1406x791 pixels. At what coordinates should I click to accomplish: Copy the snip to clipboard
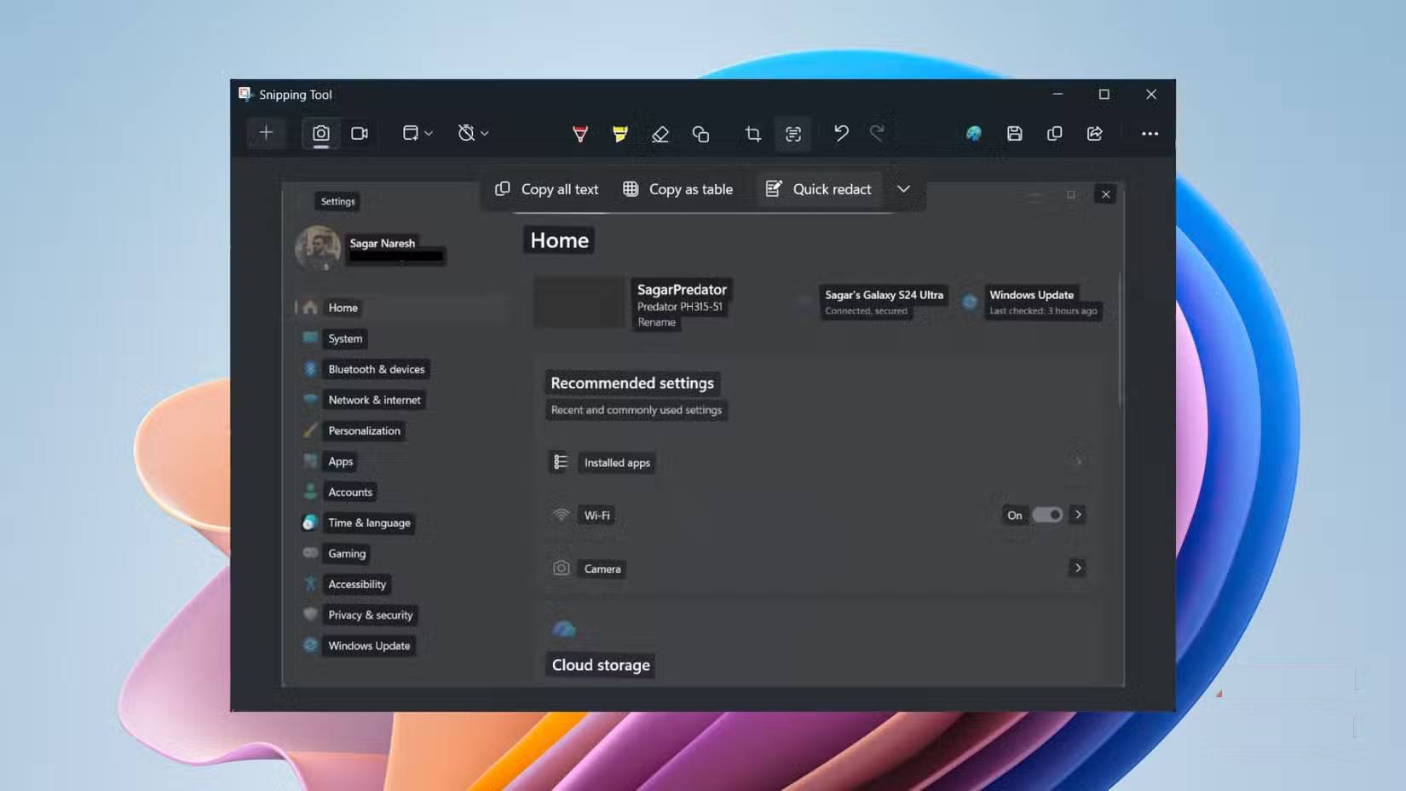pos(1055,134)
